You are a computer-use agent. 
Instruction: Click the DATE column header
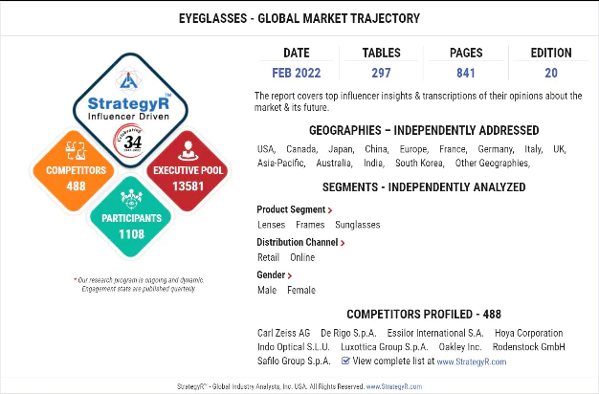pyautogui.click(x=297, y=53)
